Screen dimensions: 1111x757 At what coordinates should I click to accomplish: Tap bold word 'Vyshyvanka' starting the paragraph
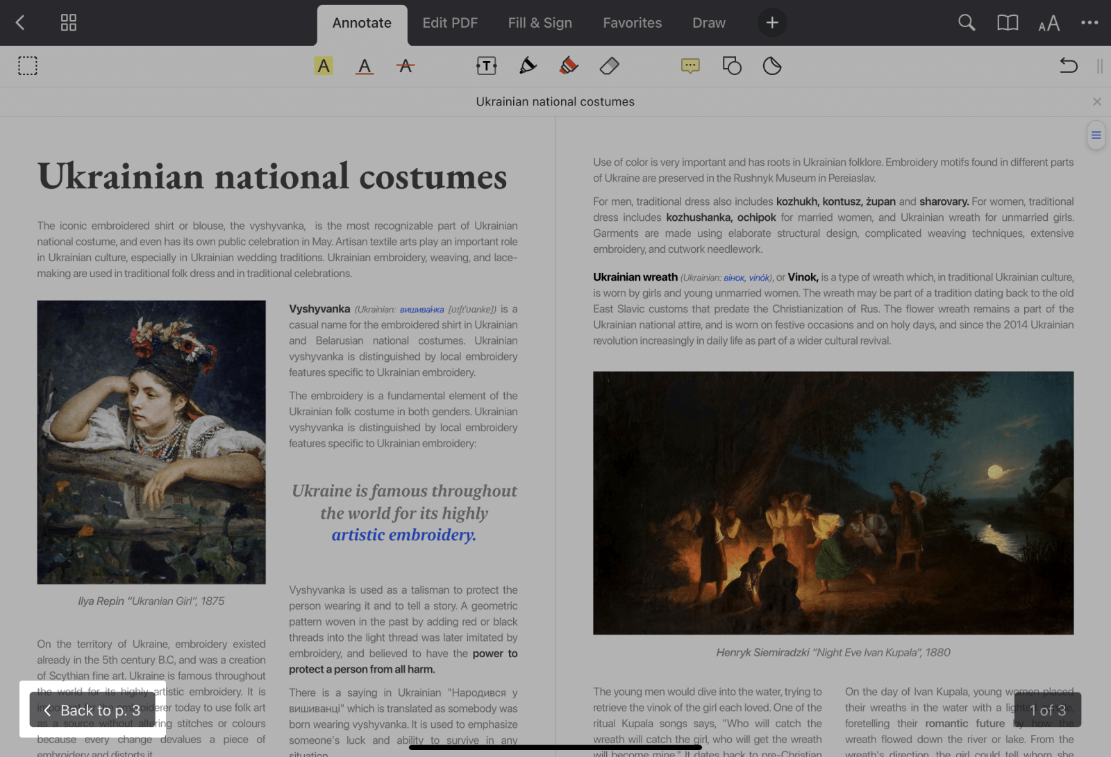tap(319, 309)
